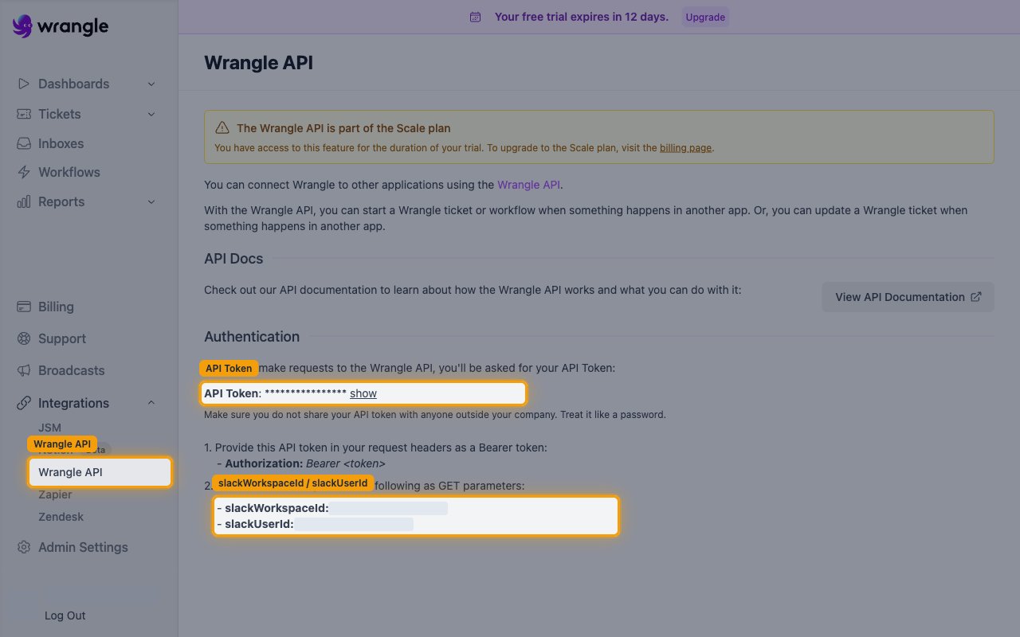Follow the billing page link
The height and width of the screenshot is (637, 1020).
click(x=685, y=147)
